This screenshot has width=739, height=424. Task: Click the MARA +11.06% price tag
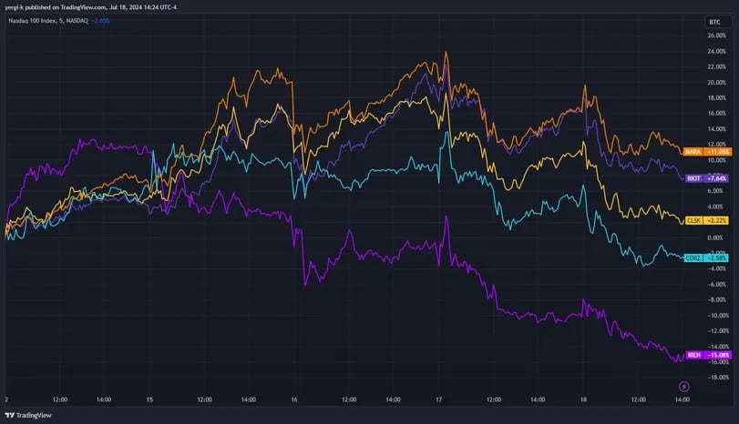click(717, 152)
